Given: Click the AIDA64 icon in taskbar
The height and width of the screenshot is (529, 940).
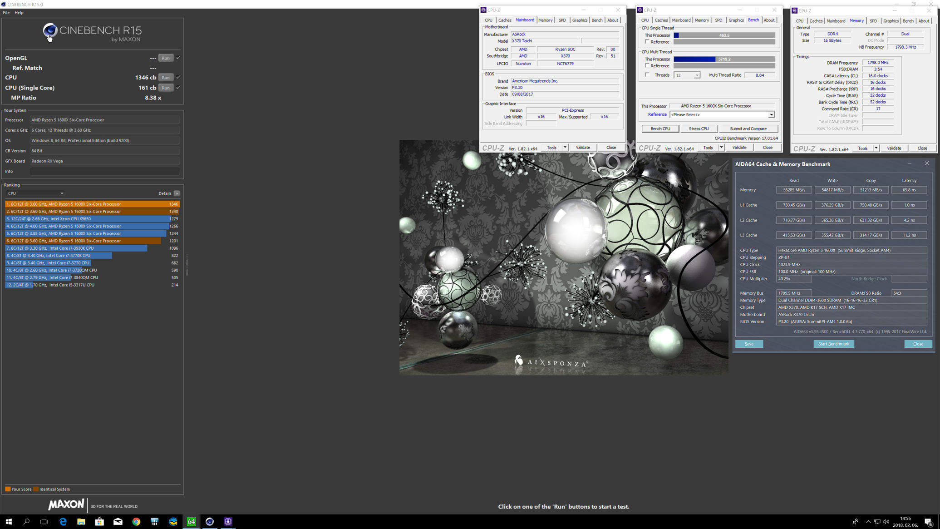Looking at the screenshot, I should (x=191, y=522).
